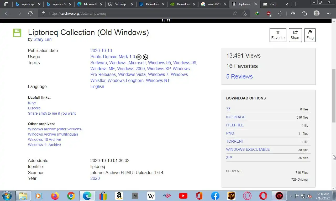Open Wikipedia taskbar shortcut
The width and height of the screenshot is (336, 201).
[151, 196]
